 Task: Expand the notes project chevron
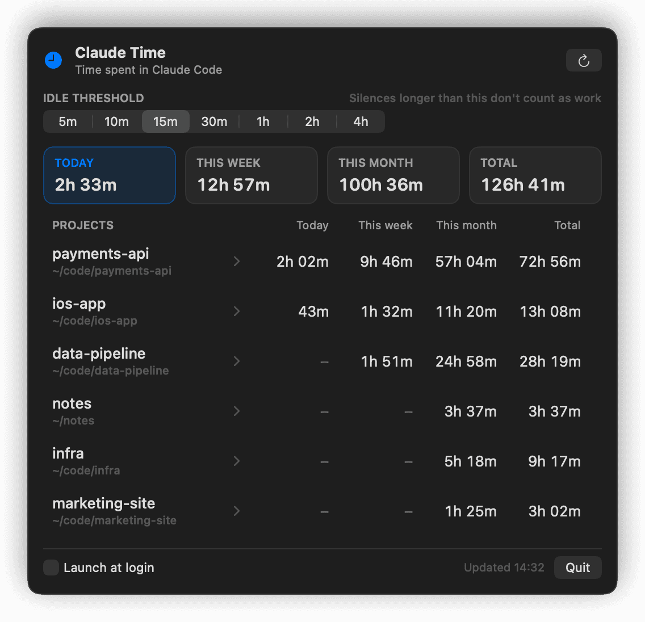click(237, 411)
